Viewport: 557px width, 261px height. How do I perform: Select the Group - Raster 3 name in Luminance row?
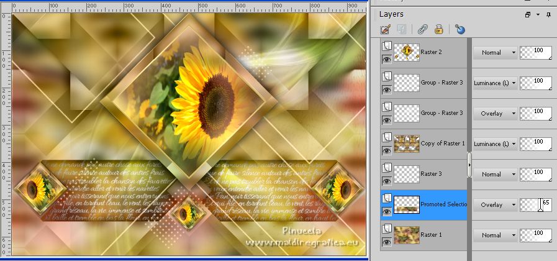coord(442,83)
